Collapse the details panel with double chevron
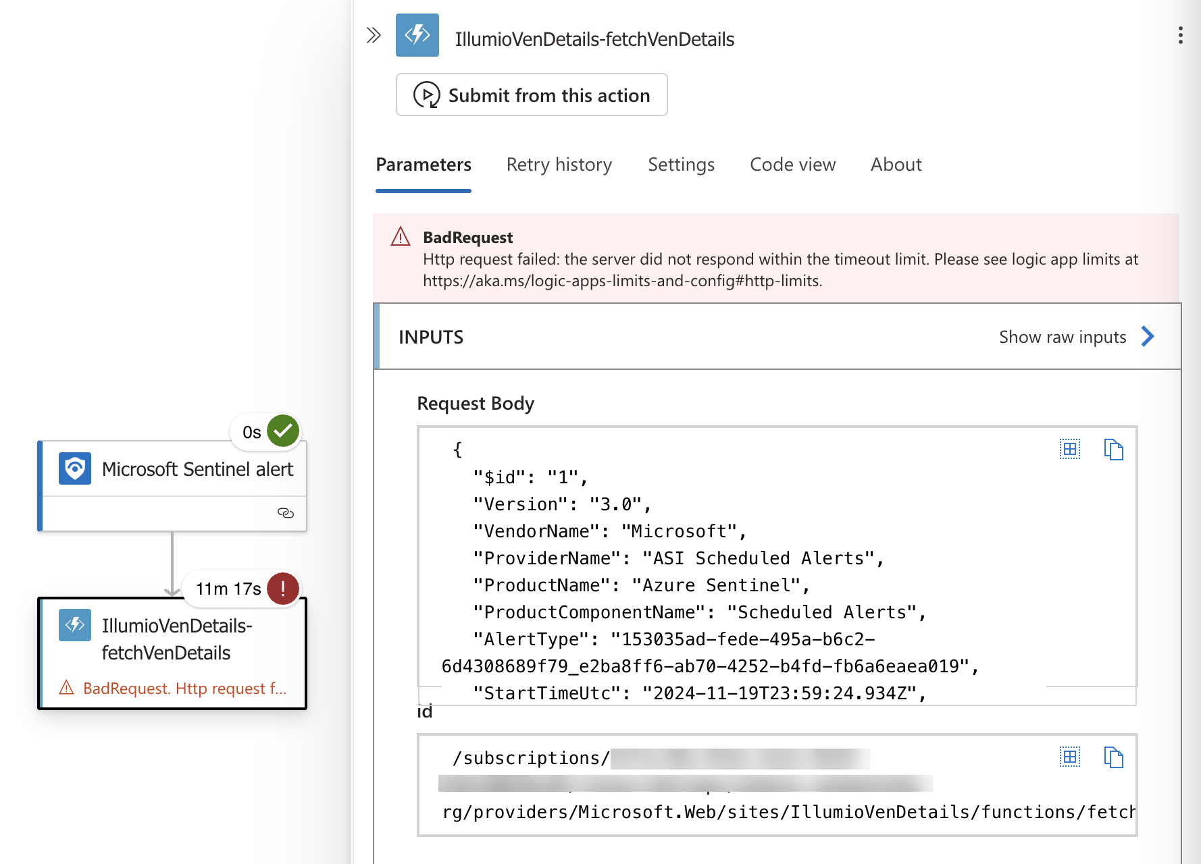1201x864 pixels. pos(374,35)
